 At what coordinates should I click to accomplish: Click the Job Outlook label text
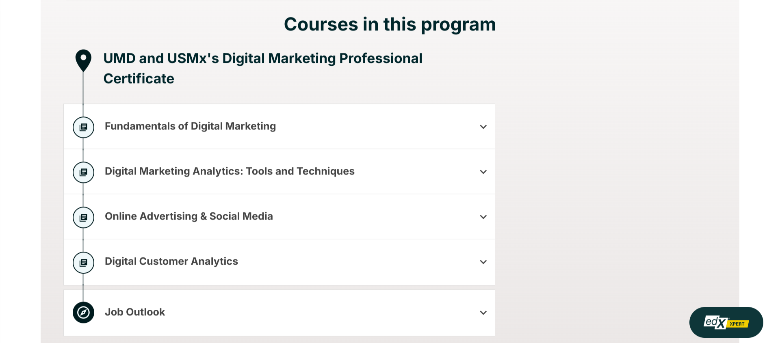coord(135,312)
